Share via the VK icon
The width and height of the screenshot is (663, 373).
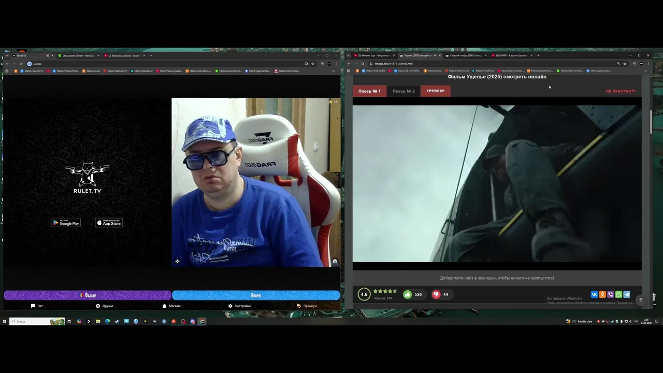point(594,294)
